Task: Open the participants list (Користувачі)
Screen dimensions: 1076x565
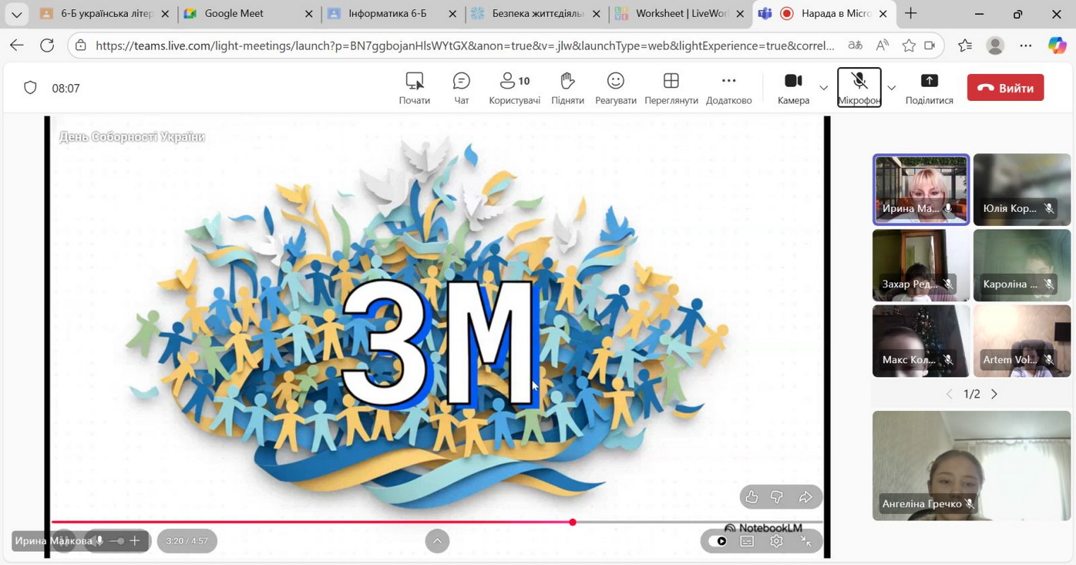Action: click(514, 88)
